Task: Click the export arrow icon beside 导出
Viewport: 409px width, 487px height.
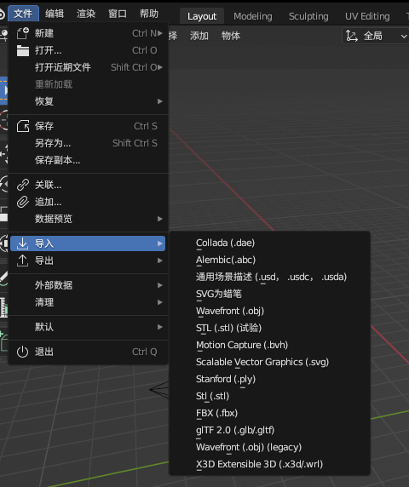Action: pos(23,261)
